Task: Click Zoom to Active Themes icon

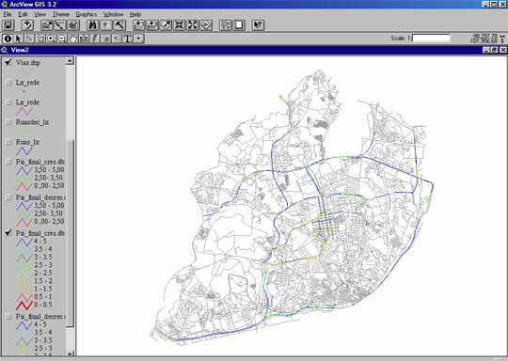Action: pos(152,25)
